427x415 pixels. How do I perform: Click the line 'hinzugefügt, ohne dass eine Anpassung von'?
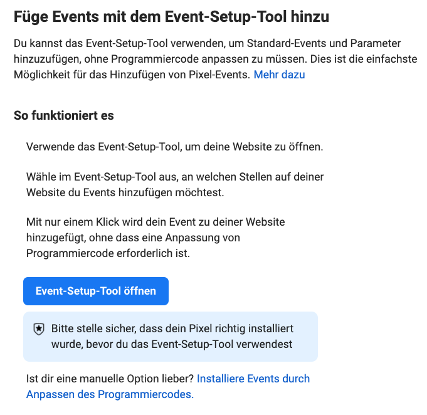[133, 238]
